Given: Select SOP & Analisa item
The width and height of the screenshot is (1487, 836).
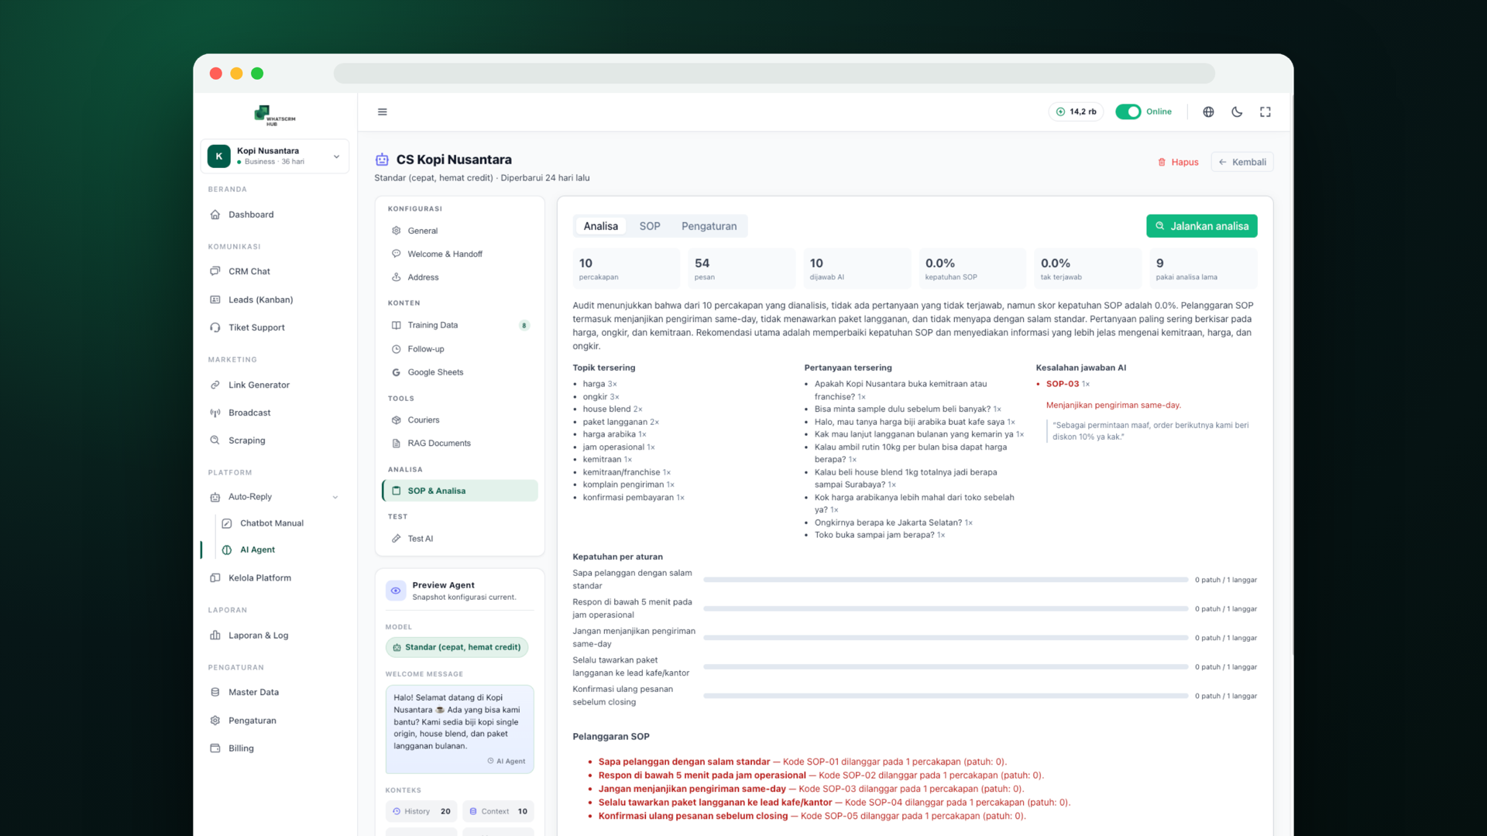Looking at the screenshot, I should click(x=460, y=491).
